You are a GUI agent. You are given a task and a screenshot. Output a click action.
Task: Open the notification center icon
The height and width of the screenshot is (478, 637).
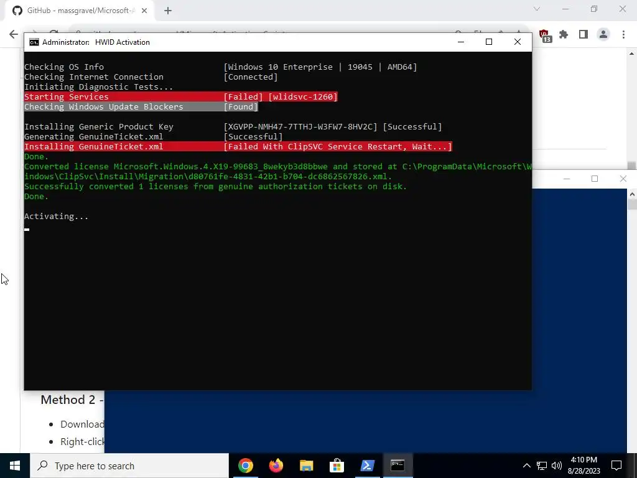point(616,466)
